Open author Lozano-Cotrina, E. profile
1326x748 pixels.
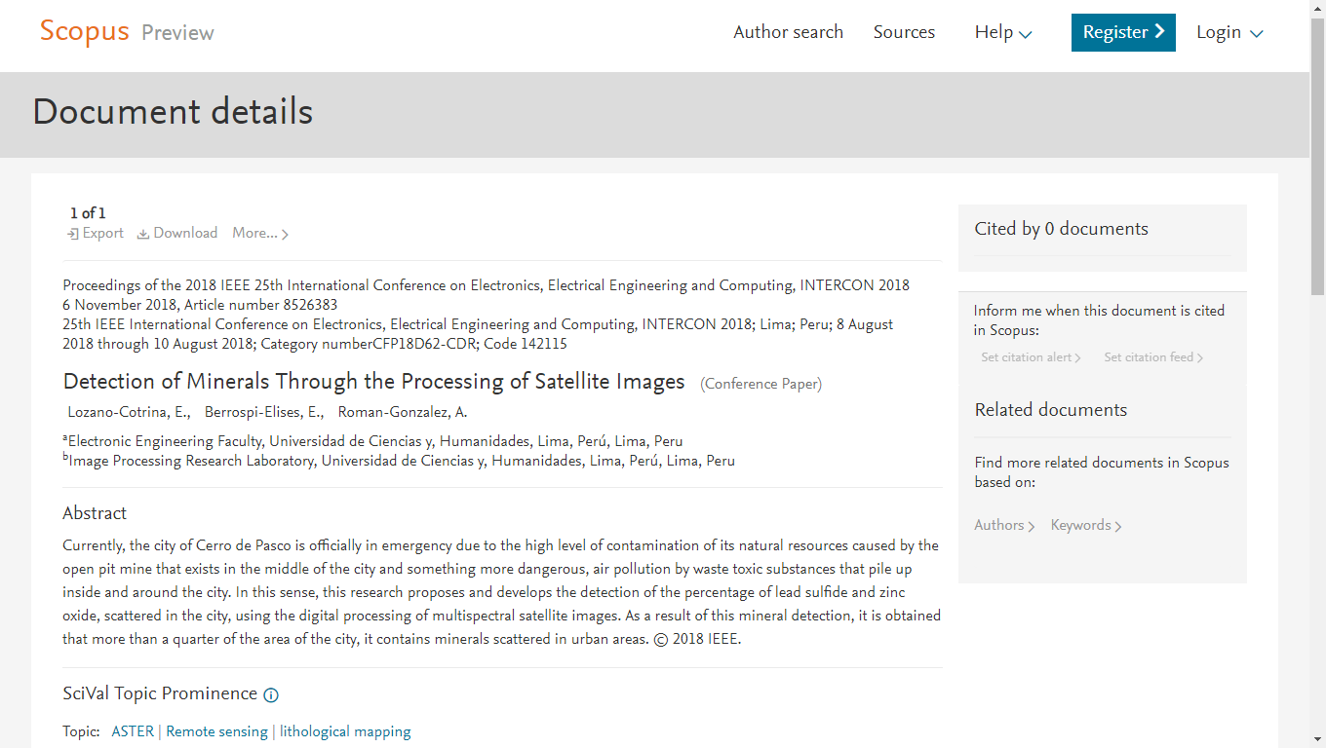pos(129,412)
